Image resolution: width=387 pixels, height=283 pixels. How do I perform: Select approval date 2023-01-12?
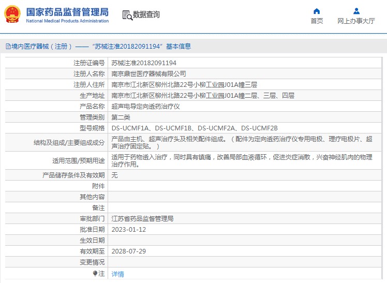pyautogui.click(x=129, y=230)
